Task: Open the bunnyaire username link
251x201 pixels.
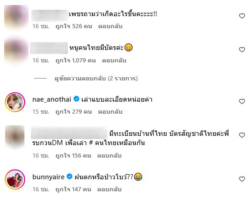Action: [48, 177]
